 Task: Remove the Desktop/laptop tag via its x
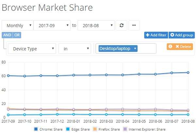pos(135,48)
